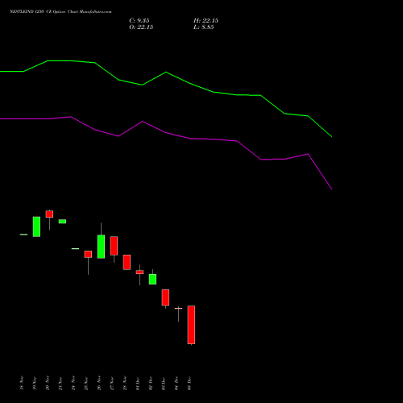
Task: Click the green upper indicator line
Action: click(x=166, y=73)
